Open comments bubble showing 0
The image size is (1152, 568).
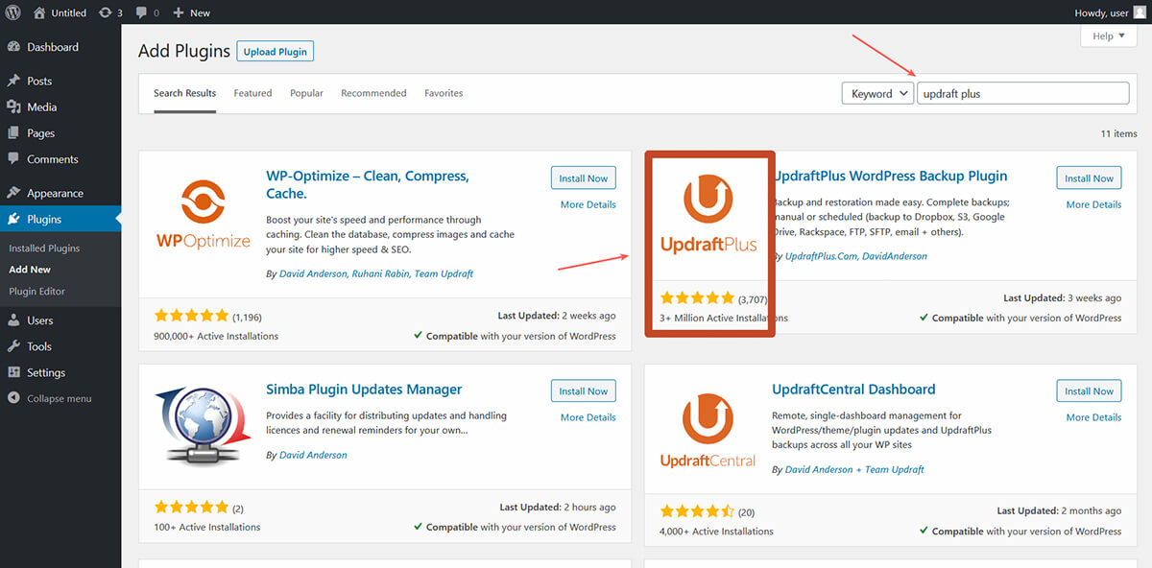pos(148,12)
